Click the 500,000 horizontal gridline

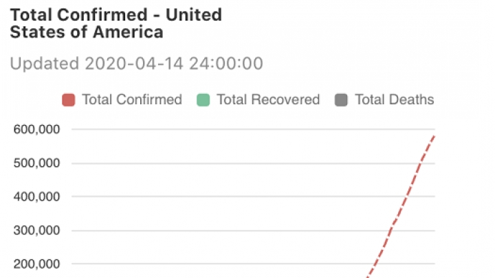click(x=241, y=163)
